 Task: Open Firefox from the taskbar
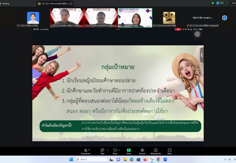(x=145, y=160)
